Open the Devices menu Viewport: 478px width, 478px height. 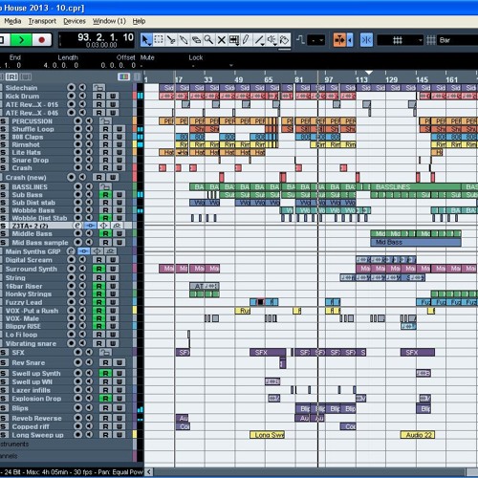[x=75, y=21]
